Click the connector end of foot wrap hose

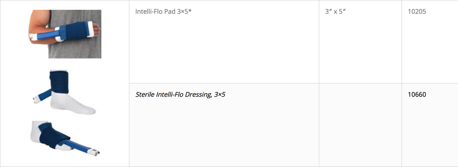click(x=95, y=151)
